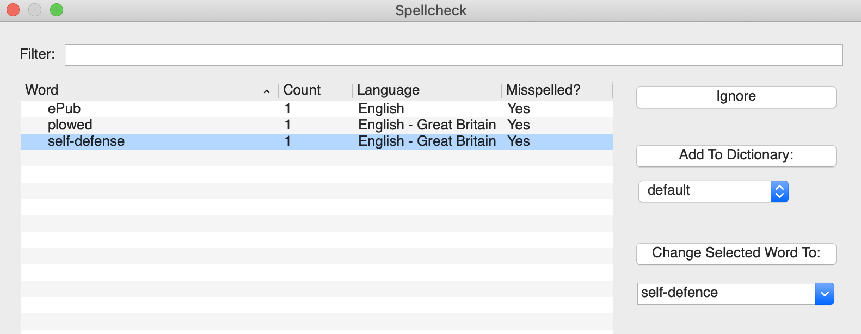
Task: Select the ePub word row
Action: (x=64, y=109)
